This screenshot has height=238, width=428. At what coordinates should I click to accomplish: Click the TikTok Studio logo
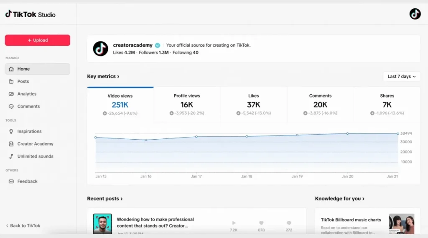click(30, 14)
